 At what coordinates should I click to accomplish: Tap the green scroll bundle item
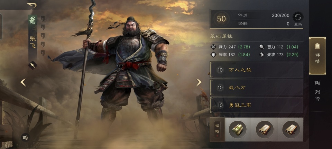tap(238, 130)
